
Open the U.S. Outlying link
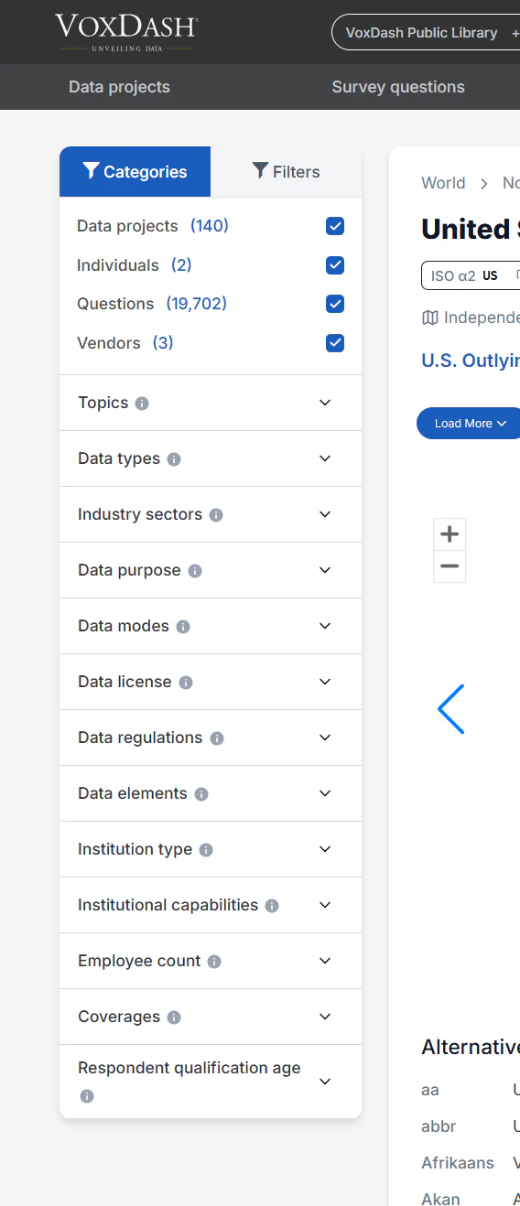tap(471, 361)
